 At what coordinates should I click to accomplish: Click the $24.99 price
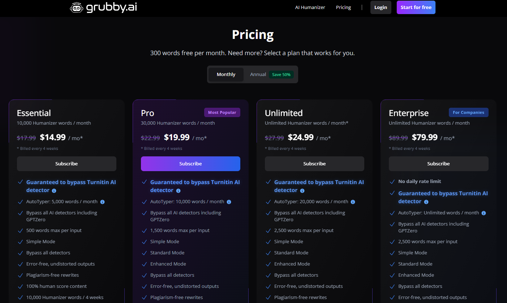click(301, 137)
